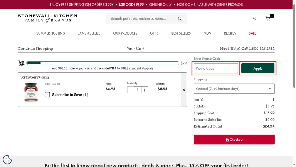Click the Shipping Cost $15.99 value
This screenshot has width=296, height=167.
pyautogui.click(x=269, y=113)
